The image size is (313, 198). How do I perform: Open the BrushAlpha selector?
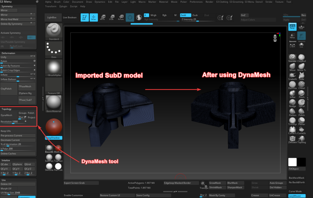click(53, 67)
